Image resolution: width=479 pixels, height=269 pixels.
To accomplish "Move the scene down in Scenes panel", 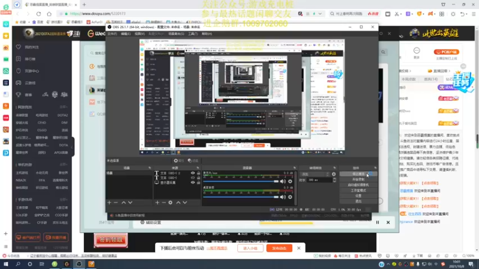I will pos(131,203).
